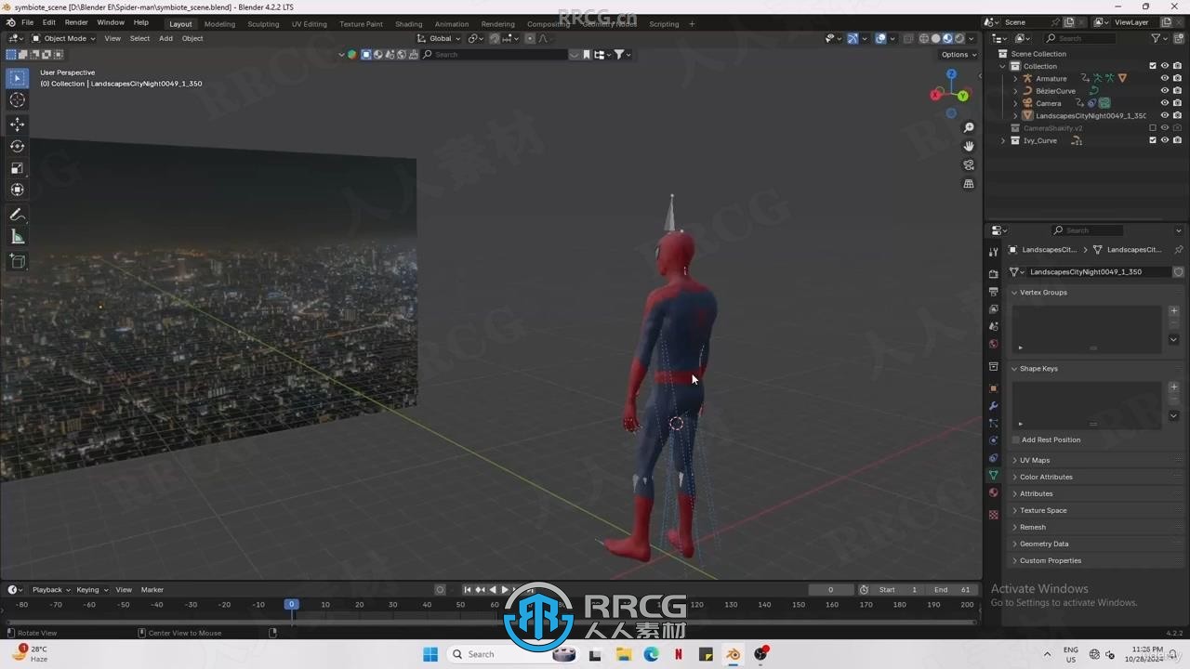Enable the Add Rest Position checkbox
Viewport: 1190px width, 669px height.
(x=1016, y=439)
